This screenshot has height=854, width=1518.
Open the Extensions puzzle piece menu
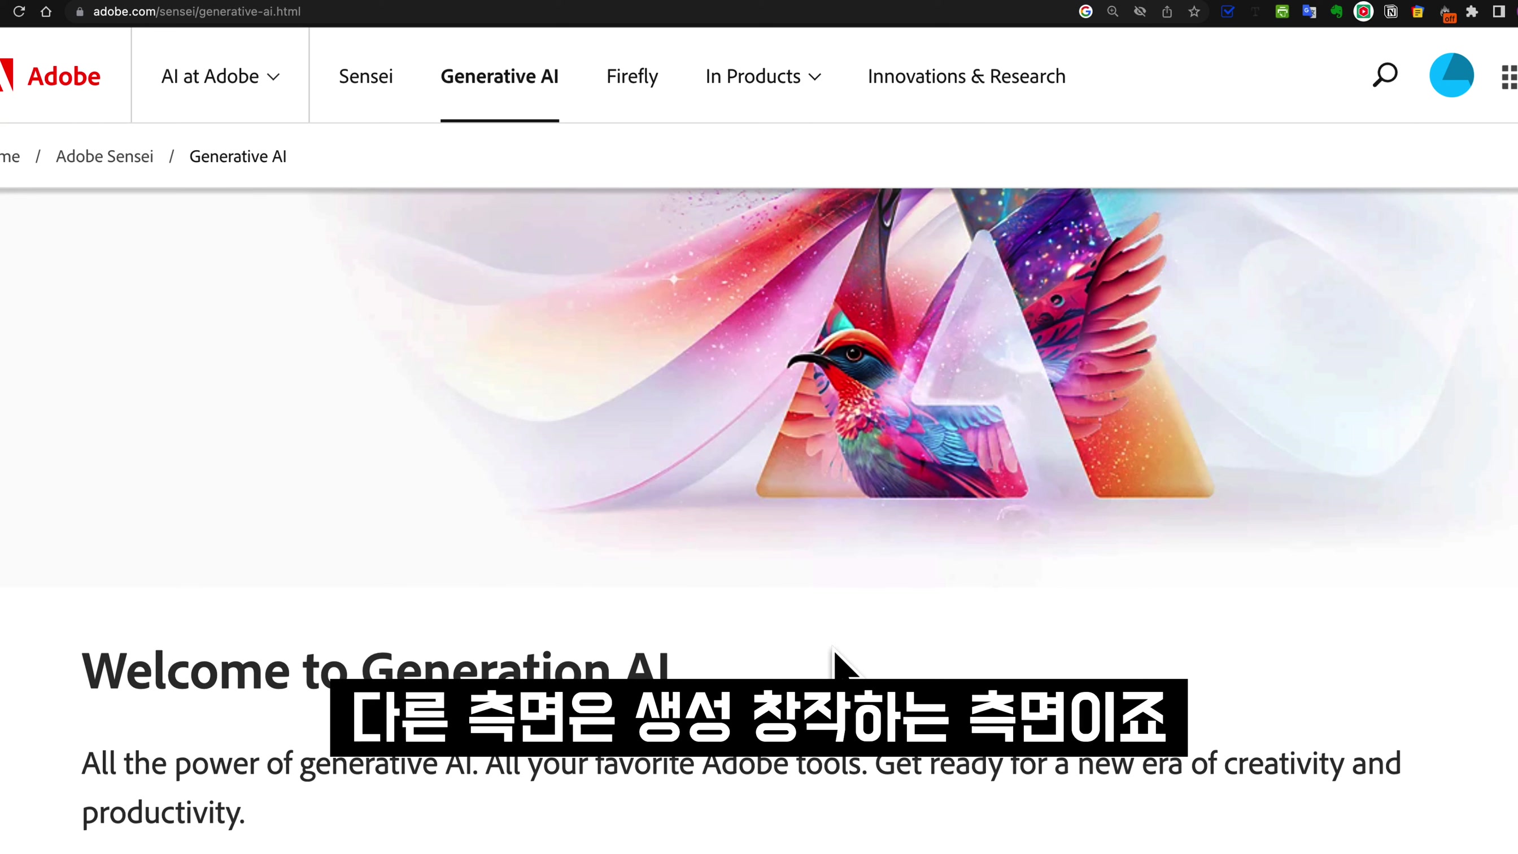tap(1472, 11)
